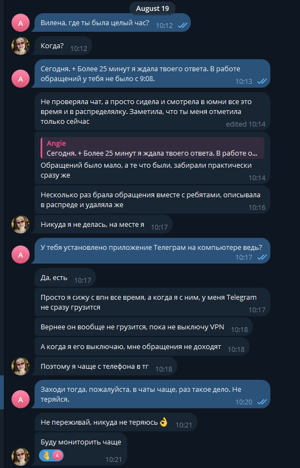Select the "Буду мониторить чаще" message
300x468 pixels.
[81, 449]
